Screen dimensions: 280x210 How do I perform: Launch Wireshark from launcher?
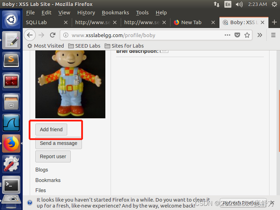click(x=11, y=123)
